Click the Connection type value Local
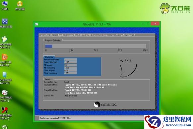The height and width of the screenshot is (129, 193). [66, 82]
